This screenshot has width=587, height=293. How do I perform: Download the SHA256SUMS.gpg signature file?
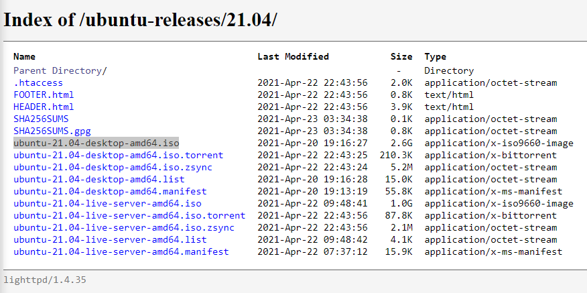pyautogui.click(x=52, y=131)
